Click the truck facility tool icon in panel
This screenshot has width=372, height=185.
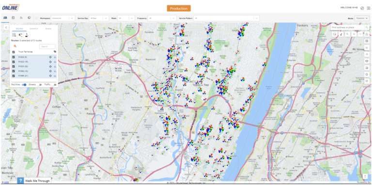pos(27,35)
